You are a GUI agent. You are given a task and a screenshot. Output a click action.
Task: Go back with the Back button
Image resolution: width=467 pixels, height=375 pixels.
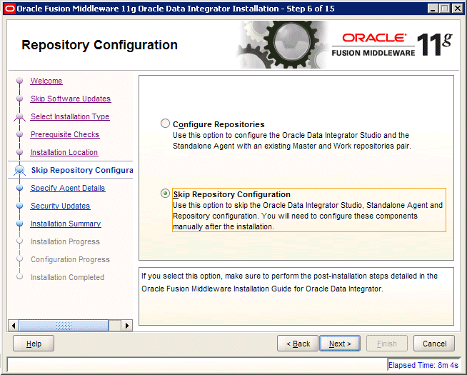click(x=298, y=344)
